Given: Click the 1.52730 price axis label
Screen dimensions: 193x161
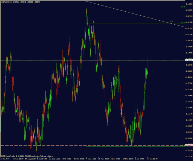Looking at the screenshot, I should coord(189,157).
